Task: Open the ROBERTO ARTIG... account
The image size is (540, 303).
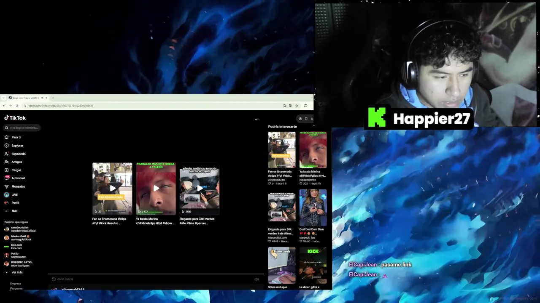Action: pyautogui.click(x=19, y=264)
